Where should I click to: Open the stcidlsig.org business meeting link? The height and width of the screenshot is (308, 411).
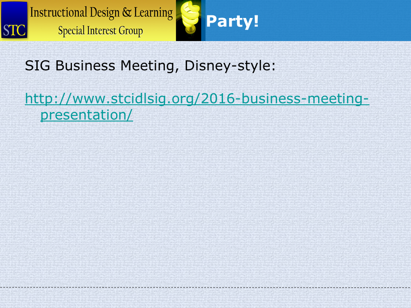(197, 107)
